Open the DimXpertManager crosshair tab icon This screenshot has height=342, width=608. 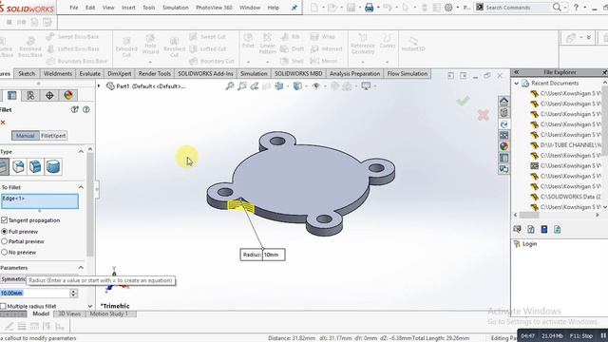coord(49,95)
